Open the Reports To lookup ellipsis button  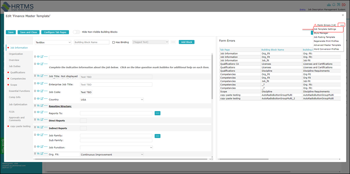158,113
